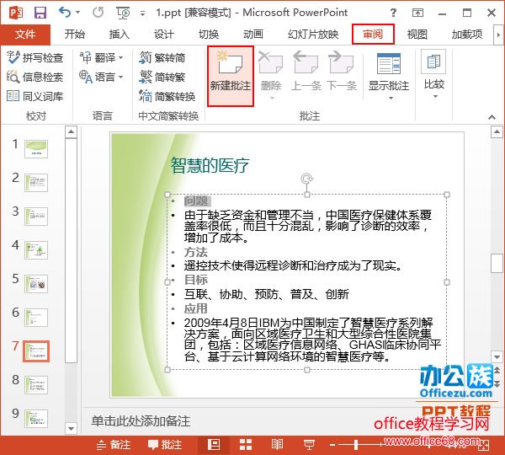The height and width of the screenshot is (455, 505).
Task: Select slide 8 thumbnail
Action: click(x=36, y=385)
